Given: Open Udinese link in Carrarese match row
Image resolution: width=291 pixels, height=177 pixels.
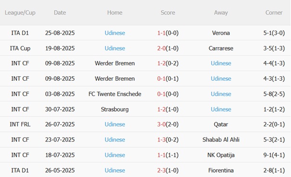Looking at the screenshot, I should pyautogui.click(x=115, y=49).
